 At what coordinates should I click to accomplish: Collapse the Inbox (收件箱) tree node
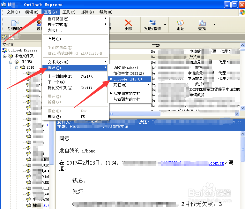11,62
